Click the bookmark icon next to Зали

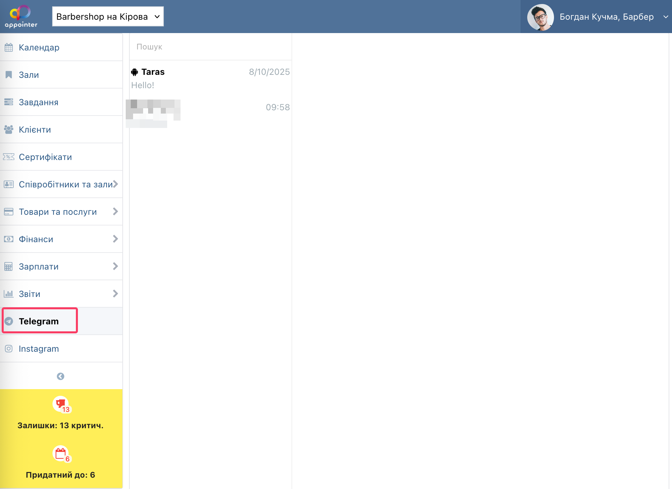pyautogui.click(x=9, y=75)
